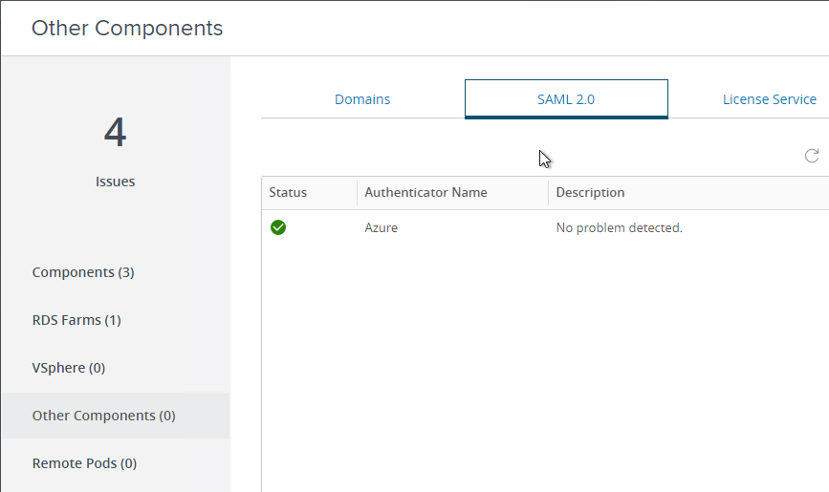Click divider between Authenticator Name and Description
Viewport: 829px width, 492px height.
click(549, 192)
